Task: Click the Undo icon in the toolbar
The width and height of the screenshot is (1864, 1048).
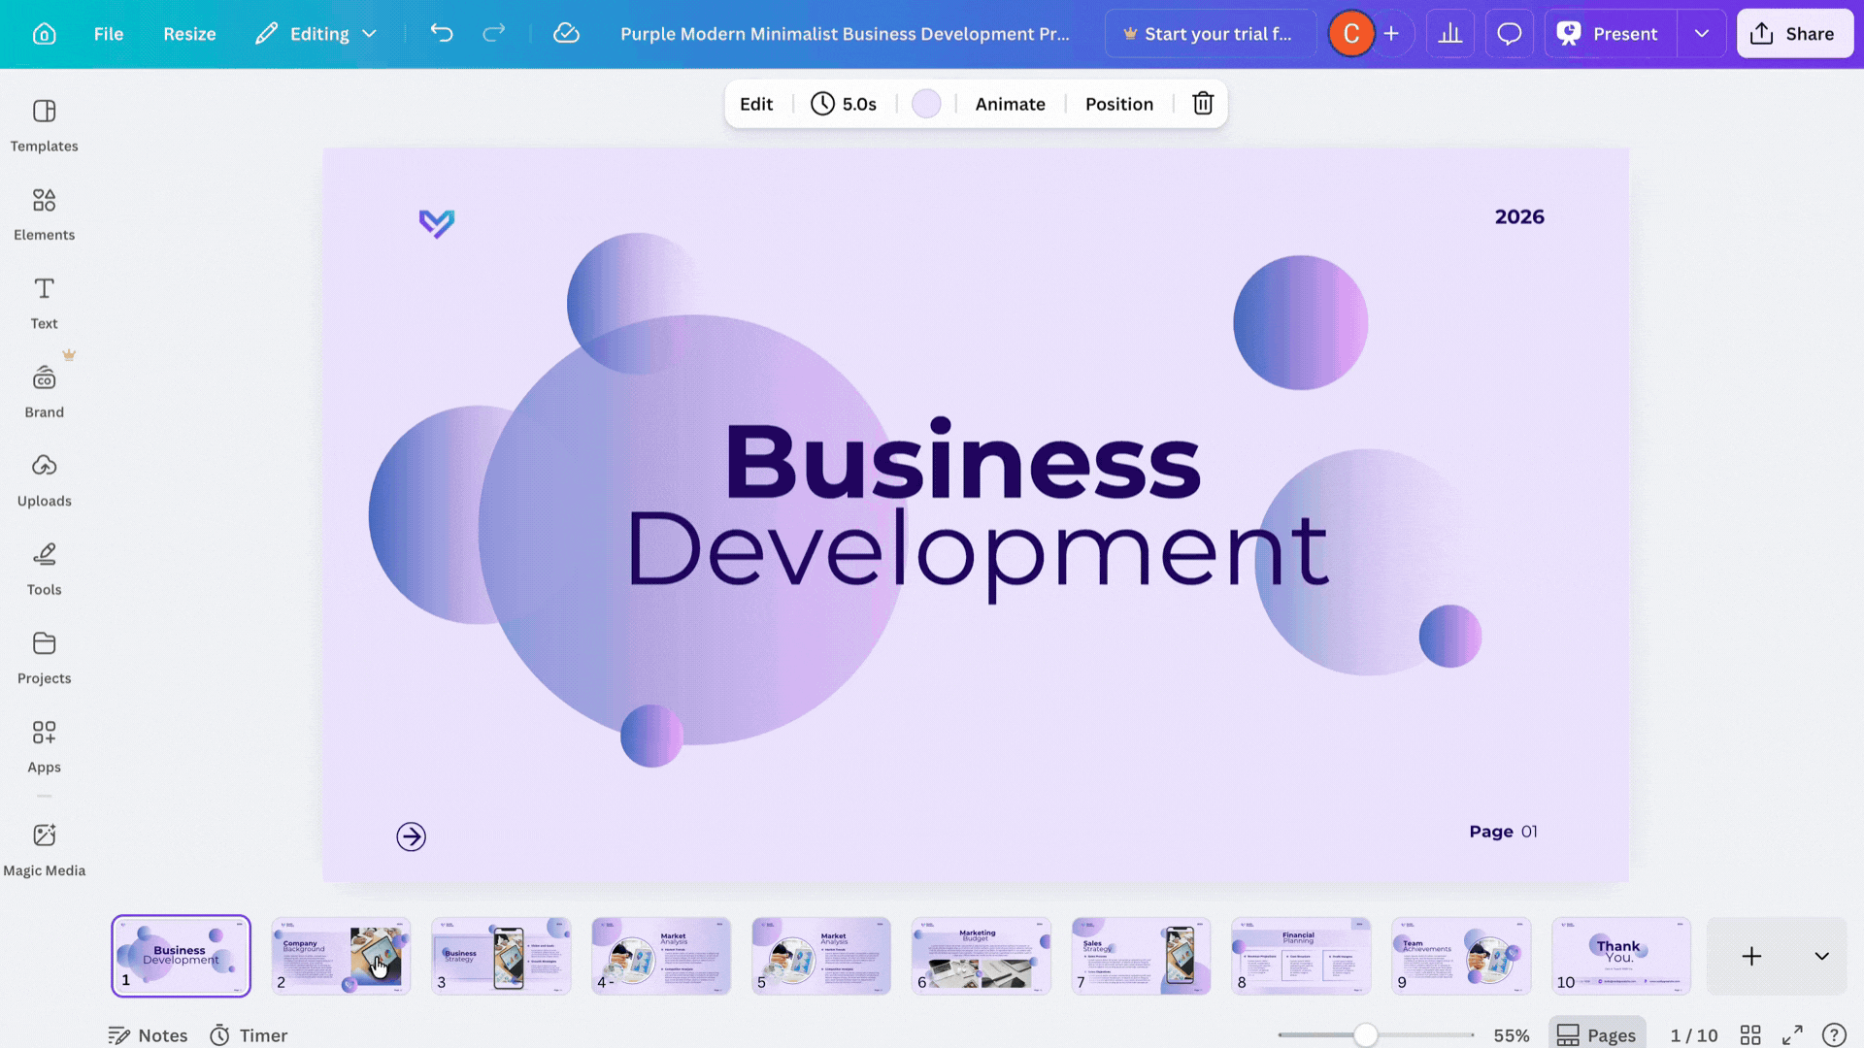Action: [442, 33]
